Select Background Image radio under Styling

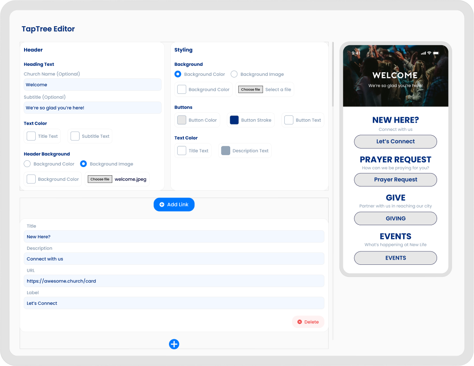coord(234,74)
